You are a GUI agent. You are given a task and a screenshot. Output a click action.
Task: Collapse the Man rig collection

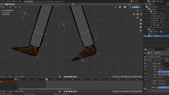149,11
